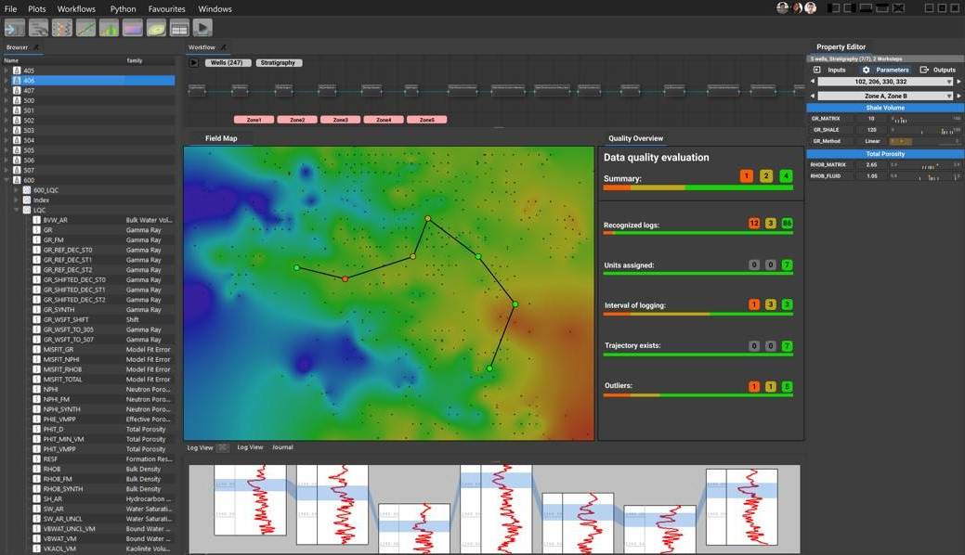
Task: Collapse the LQC tree node
Action: (x=17, y=210)
